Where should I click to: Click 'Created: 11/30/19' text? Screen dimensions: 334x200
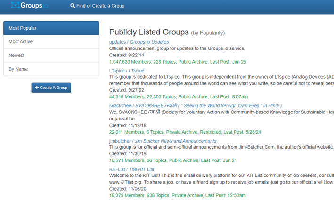tap(128, 153)
